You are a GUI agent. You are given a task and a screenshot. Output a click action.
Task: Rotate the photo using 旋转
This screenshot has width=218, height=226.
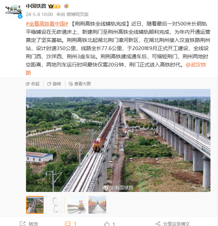(54, 84)
